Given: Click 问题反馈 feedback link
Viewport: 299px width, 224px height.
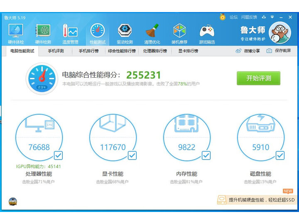Looking at the screenshot, I should (249, 17).
